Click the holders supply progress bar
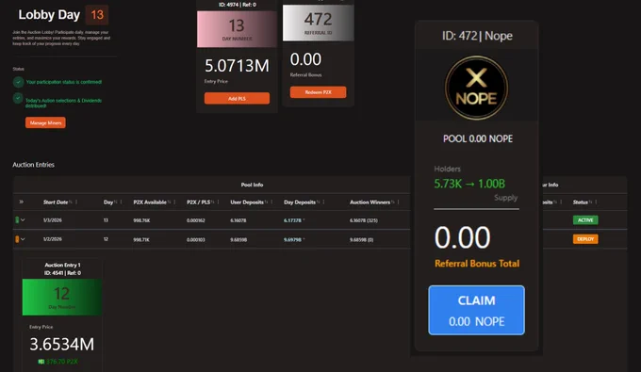This screenshot has height=372, width=641. pos(476,209)
